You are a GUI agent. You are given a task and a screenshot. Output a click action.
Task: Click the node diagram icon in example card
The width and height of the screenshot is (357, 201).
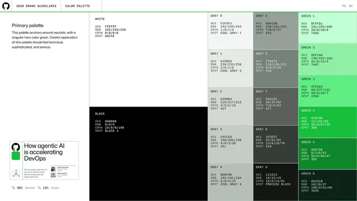[16, 174]
